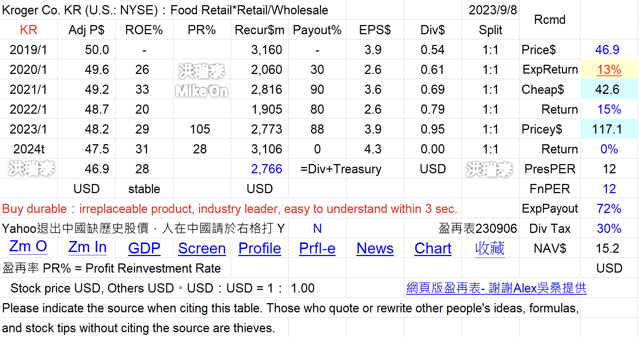The width and height of the screenshot is (639, 337).
Task: Click the 2022/1 EPS$ value 2.6
Action: coord(373,109)
